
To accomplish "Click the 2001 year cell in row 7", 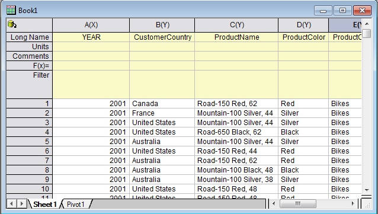I will point(91,161).
